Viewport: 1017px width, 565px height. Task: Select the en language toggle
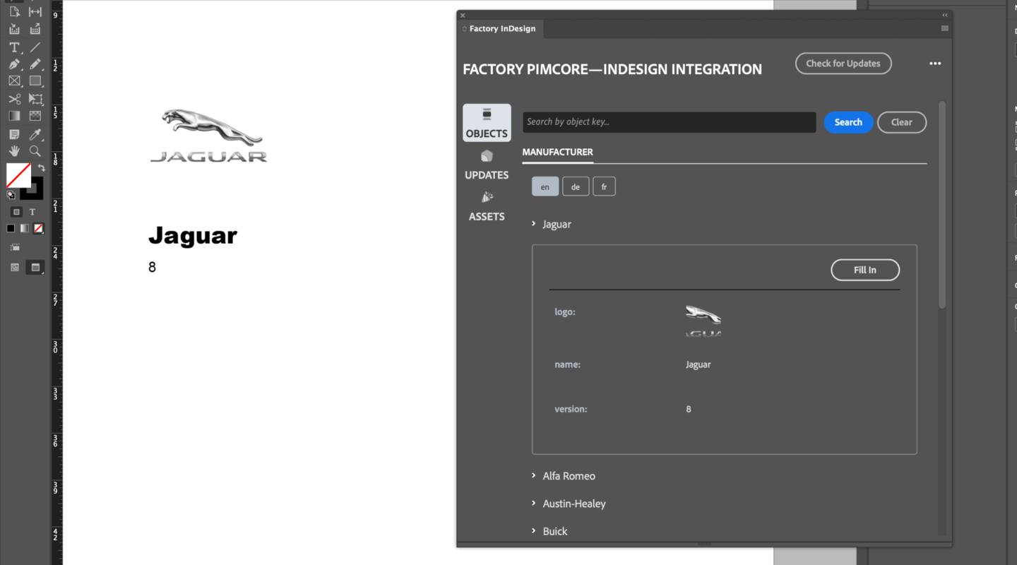click(x=545, y=186)
